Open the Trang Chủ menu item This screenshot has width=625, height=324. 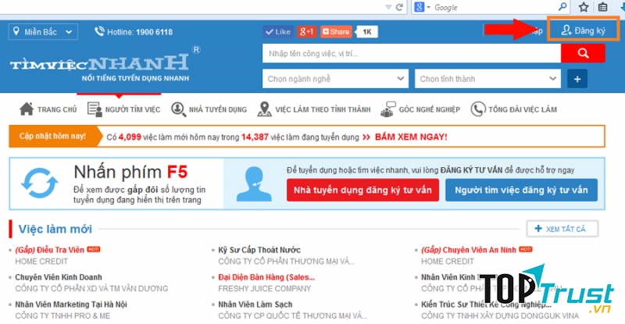click(48, 109)
